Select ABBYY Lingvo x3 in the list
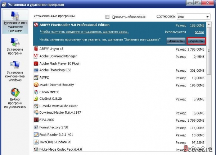 (120, 49)
